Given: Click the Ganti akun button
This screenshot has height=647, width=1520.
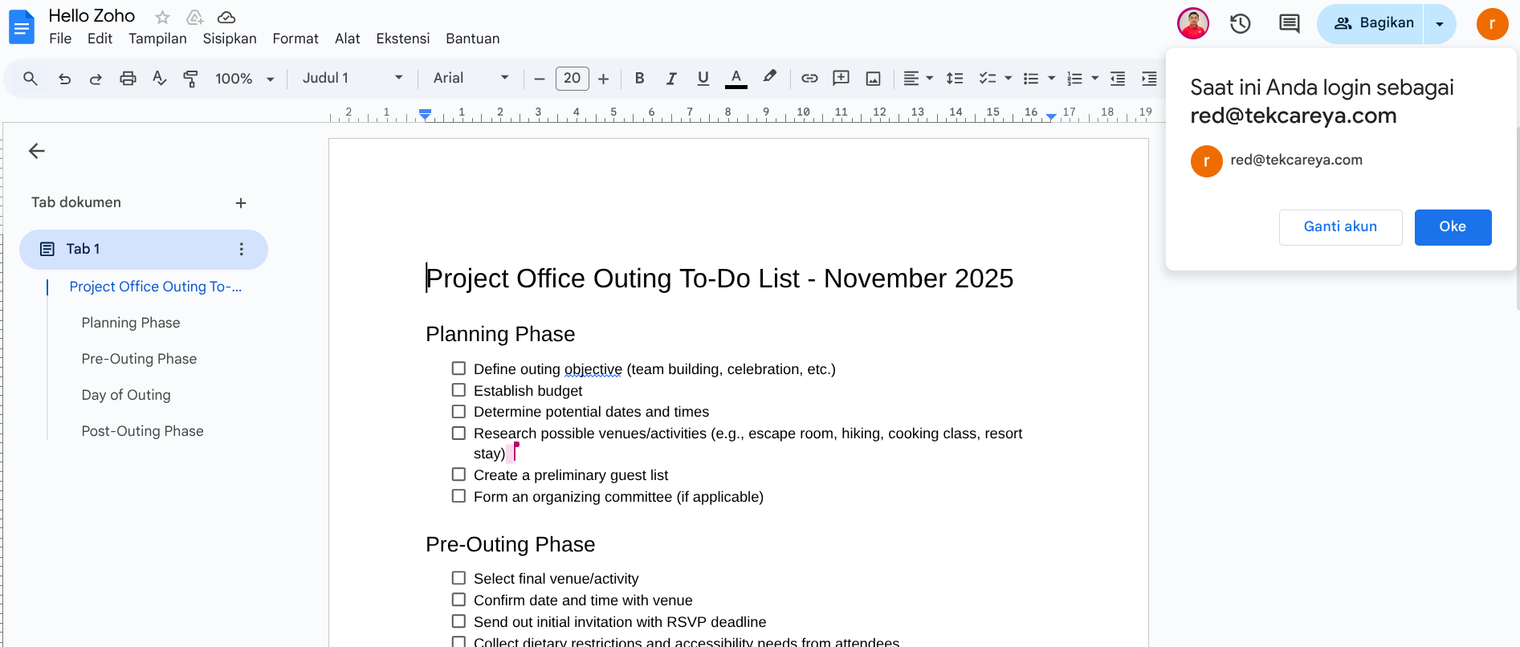Looking at the screenshot, I should tap(1339, 227).
